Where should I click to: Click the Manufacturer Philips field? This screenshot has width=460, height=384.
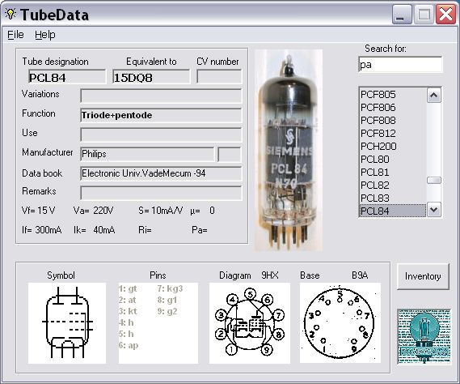click(148, 154)
